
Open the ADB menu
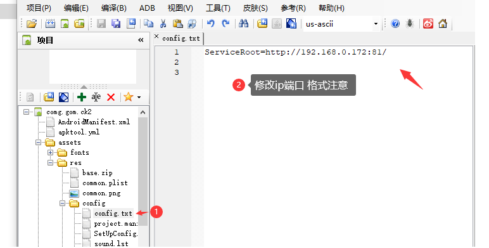(147, 8)
